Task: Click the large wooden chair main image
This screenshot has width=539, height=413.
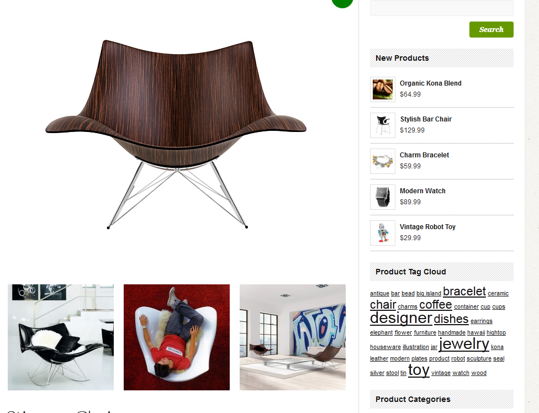Action: pos(176,134)
